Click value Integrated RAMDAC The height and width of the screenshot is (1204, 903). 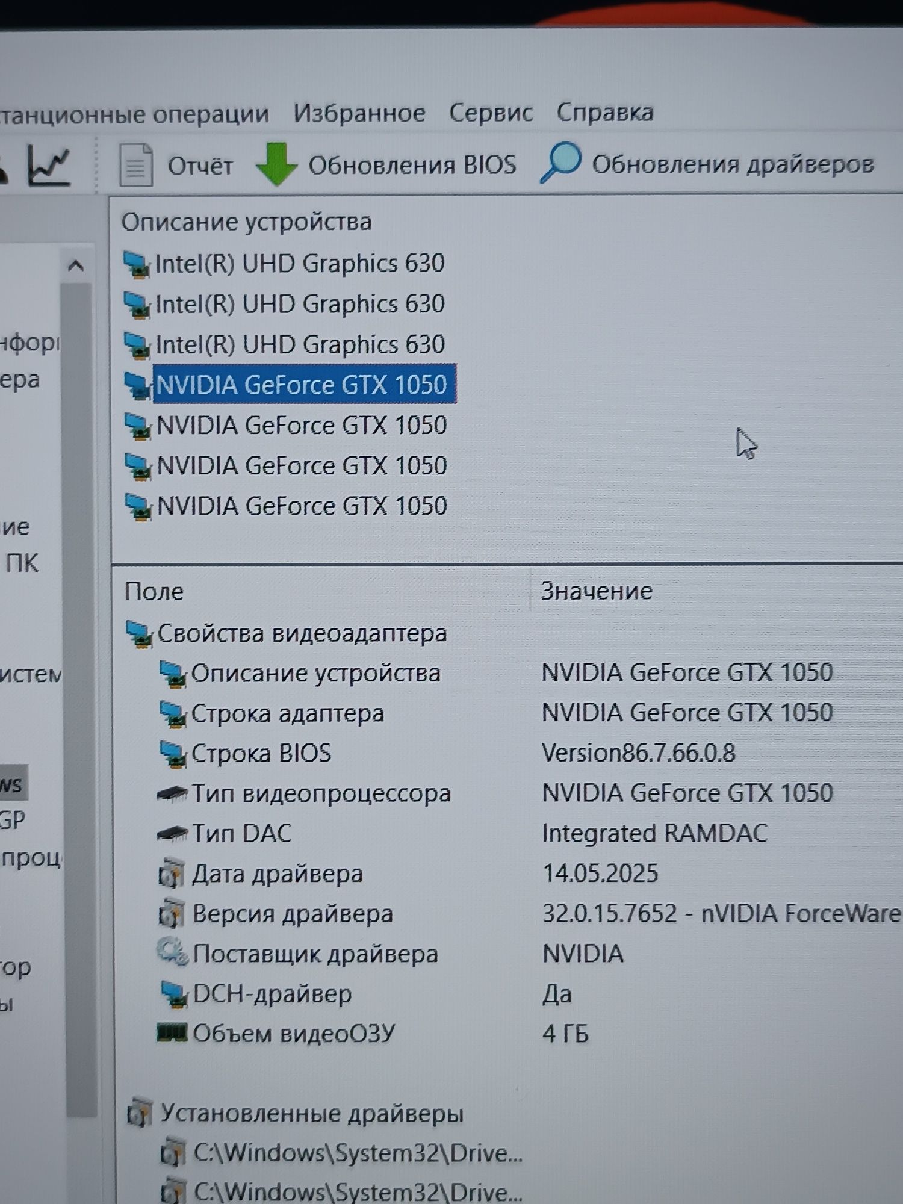point(655,834)
